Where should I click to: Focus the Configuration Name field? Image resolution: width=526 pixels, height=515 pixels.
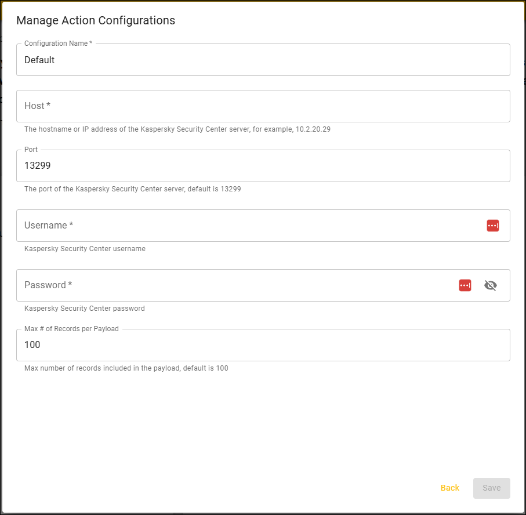click(x=263, y=60)
